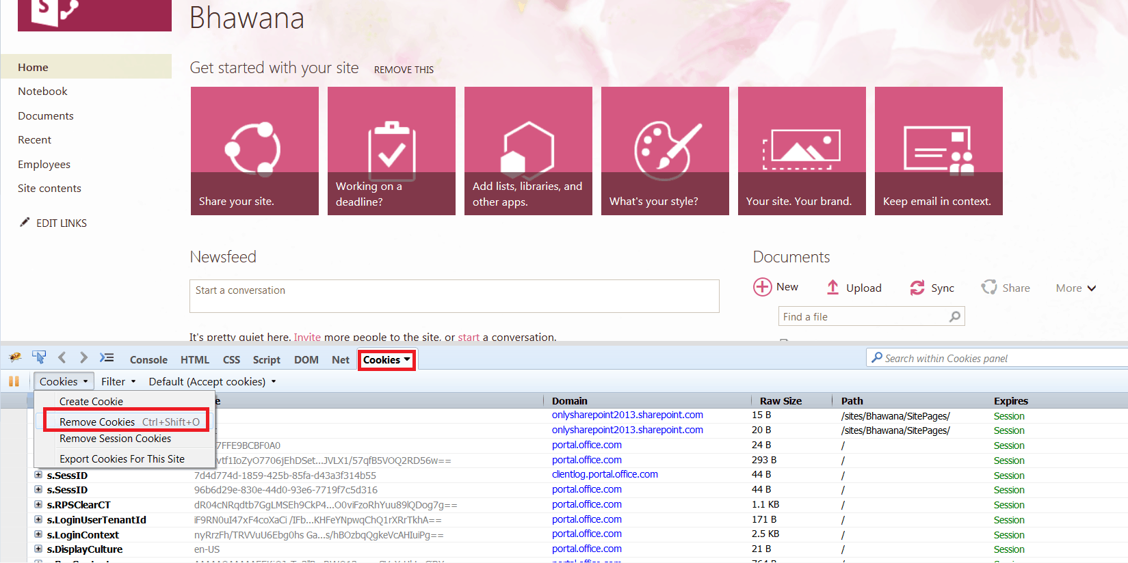The image size is (1128, 563).
Task: Expand the s.DisplayCulture cookie row
Action: pyautogui.click(x=38, y=549)
